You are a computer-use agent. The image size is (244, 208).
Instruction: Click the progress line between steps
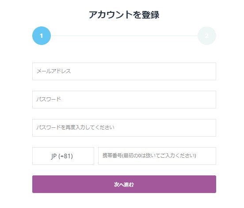[x=124, y=36]
